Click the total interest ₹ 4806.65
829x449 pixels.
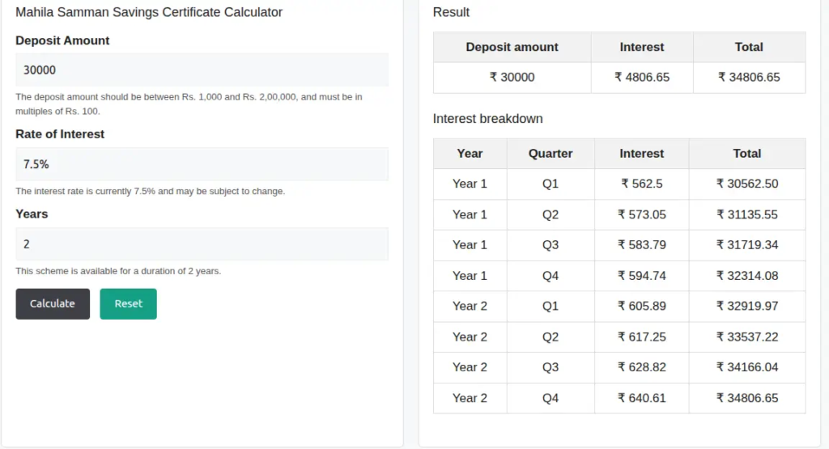[x=642, y=78]
